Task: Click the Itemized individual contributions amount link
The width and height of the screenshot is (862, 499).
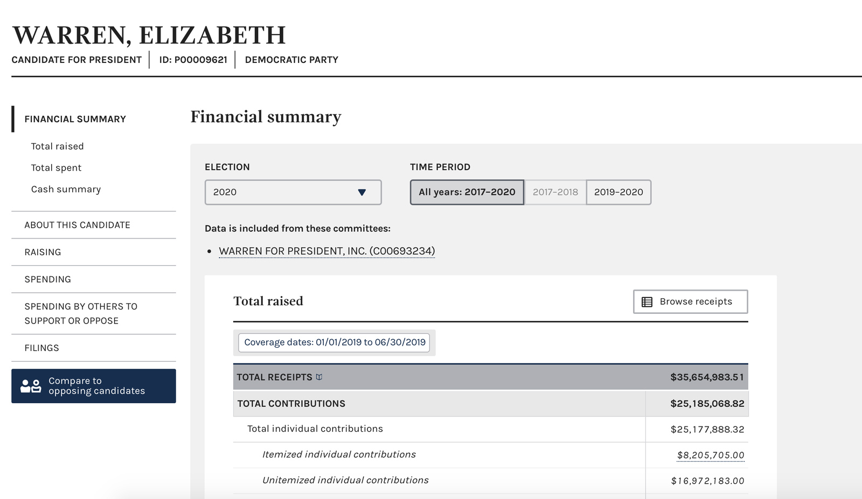Action: click(710, 454)
